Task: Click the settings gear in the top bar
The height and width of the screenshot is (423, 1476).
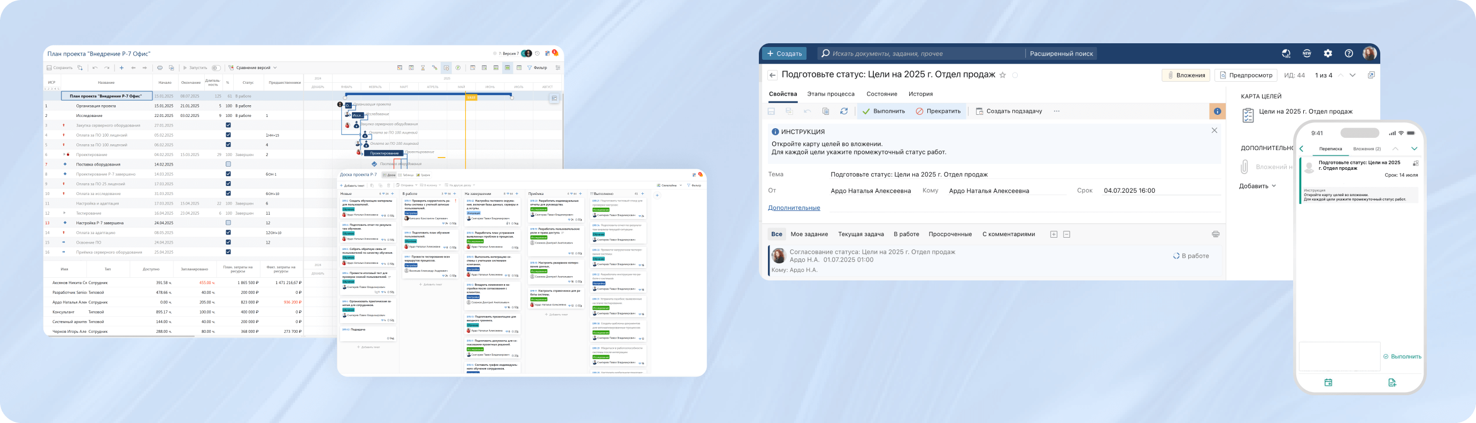Action: click(1327, 53)
